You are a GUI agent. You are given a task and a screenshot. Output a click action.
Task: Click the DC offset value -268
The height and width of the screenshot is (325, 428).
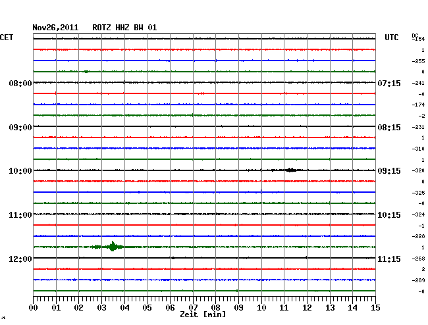pos(418,259)
